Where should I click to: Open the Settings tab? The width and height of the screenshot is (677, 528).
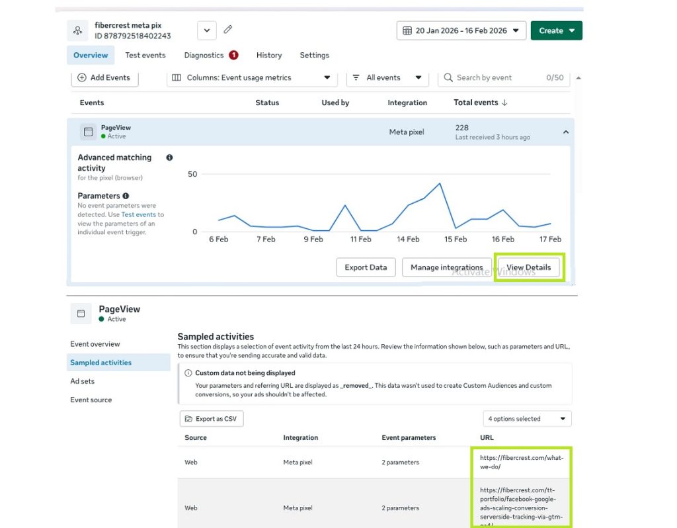click(314, 55)
